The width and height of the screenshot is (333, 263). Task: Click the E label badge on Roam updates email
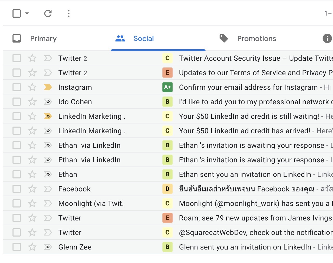click(x=168, y=218)
